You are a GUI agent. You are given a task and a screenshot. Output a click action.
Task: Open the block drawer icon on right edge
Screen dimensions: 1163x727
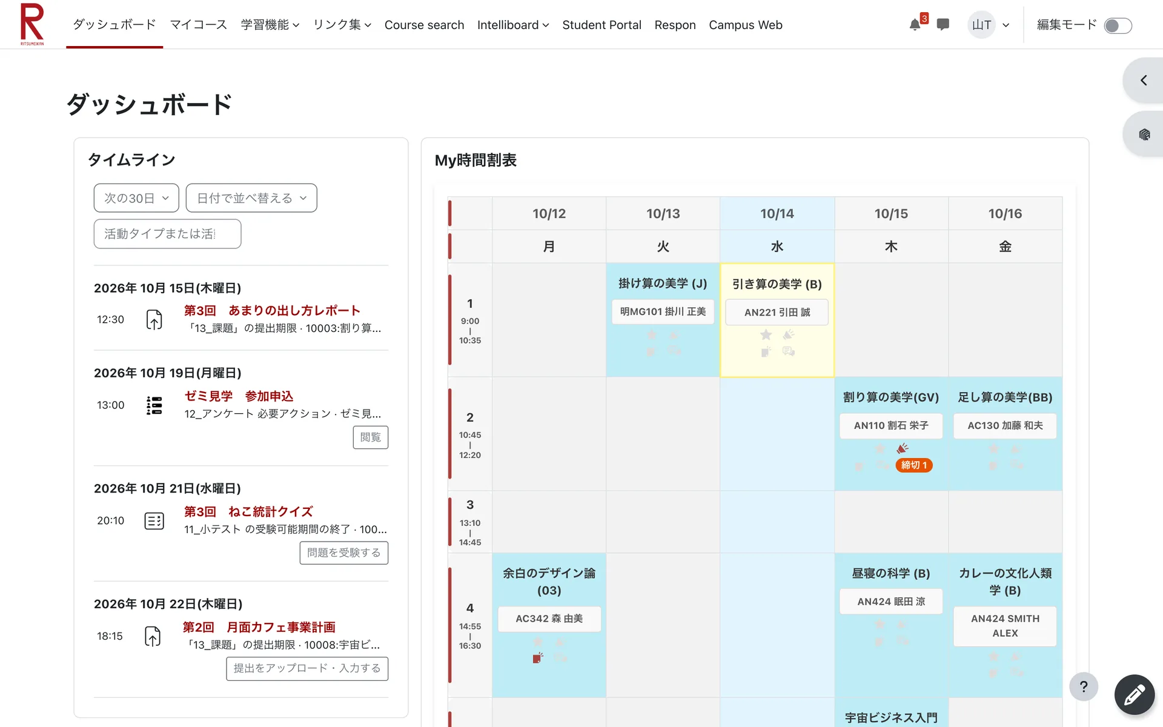(1144, 134)
